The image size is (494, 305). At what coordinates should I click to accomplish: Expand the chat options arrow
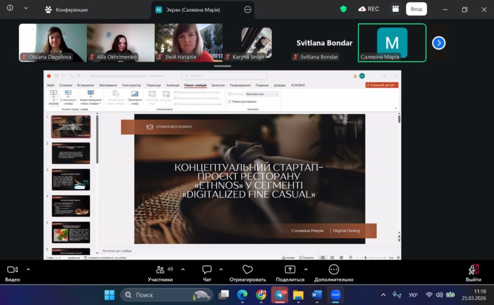[221, 269]
